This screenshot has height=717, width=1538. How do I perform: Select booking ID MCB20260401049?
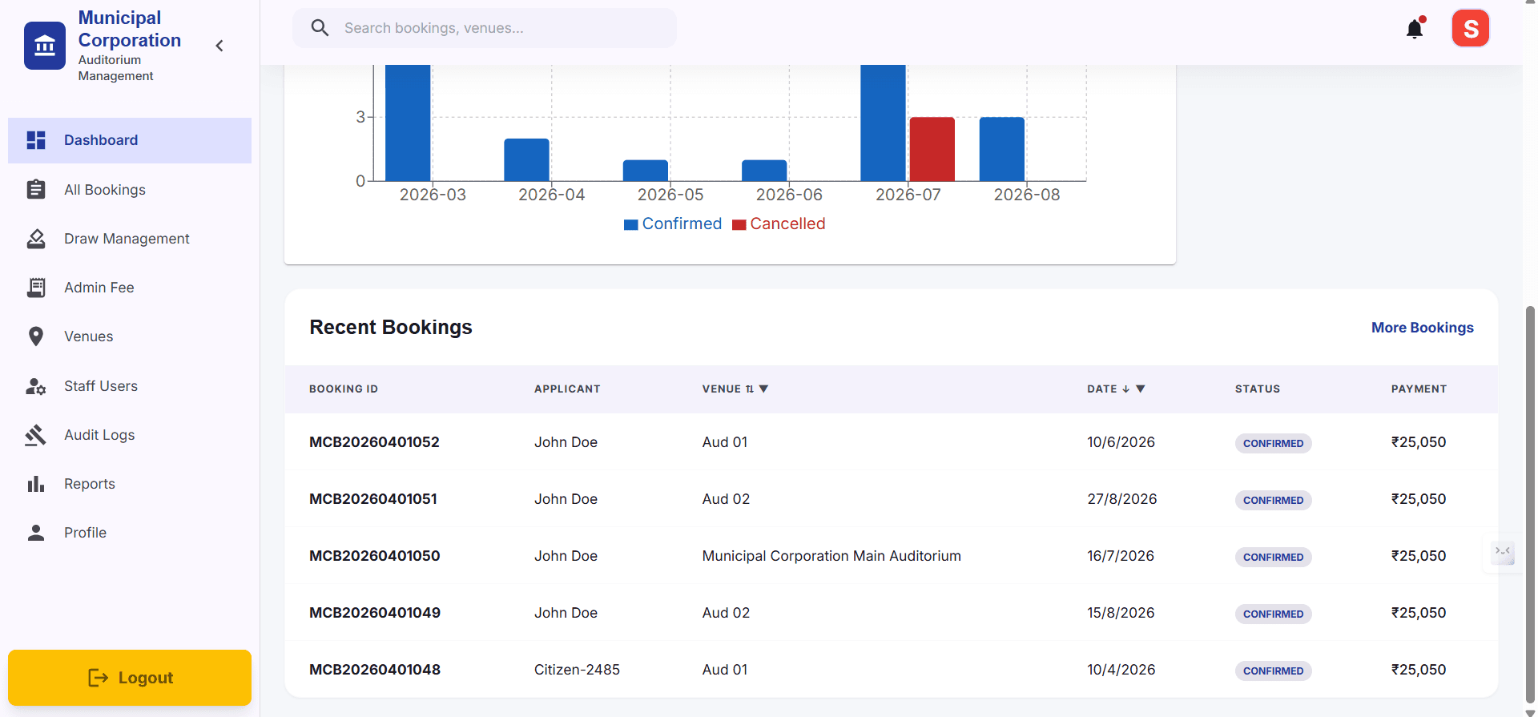375,613
